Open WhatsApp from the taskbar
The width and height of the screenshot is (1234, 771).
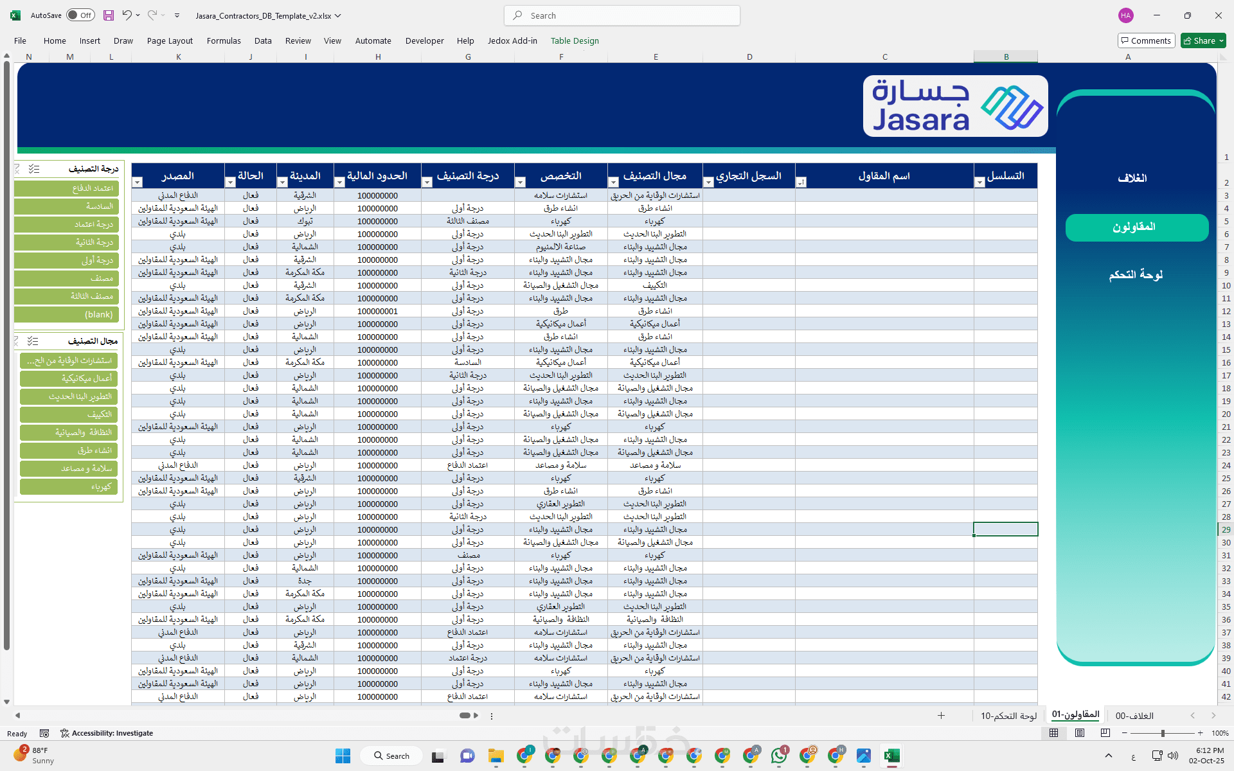coord(779,756)
